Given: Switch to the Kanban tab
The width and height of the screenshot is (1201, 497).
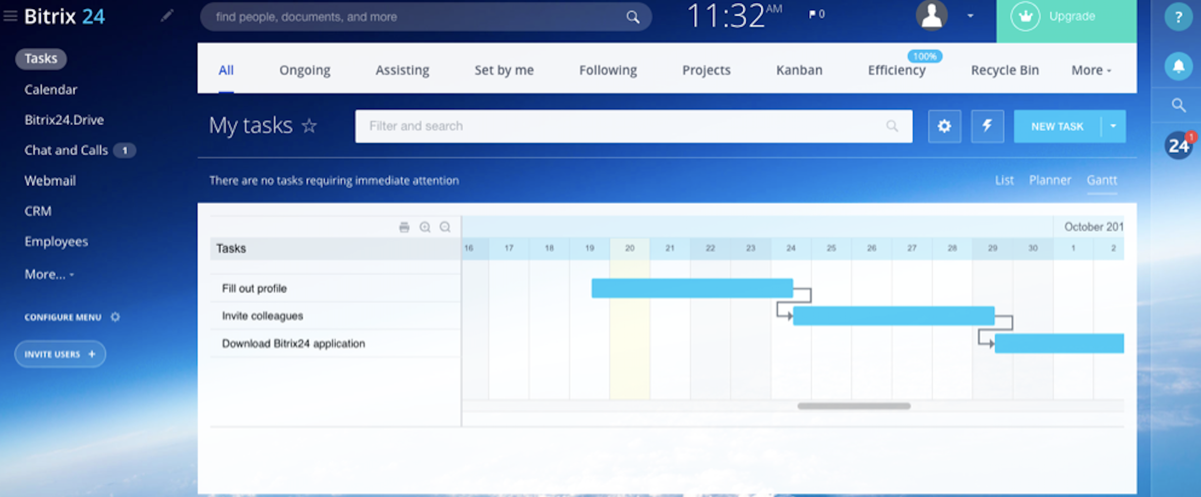Looking at the screenshot, I should 799,71.
